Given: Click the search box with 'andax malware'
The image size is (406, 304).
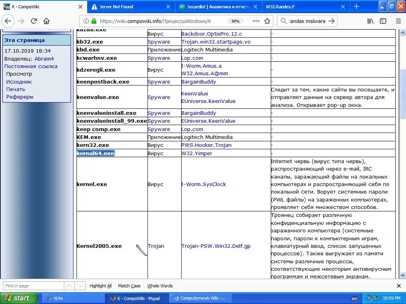Looking at the screenshot, I should (307, 21).
